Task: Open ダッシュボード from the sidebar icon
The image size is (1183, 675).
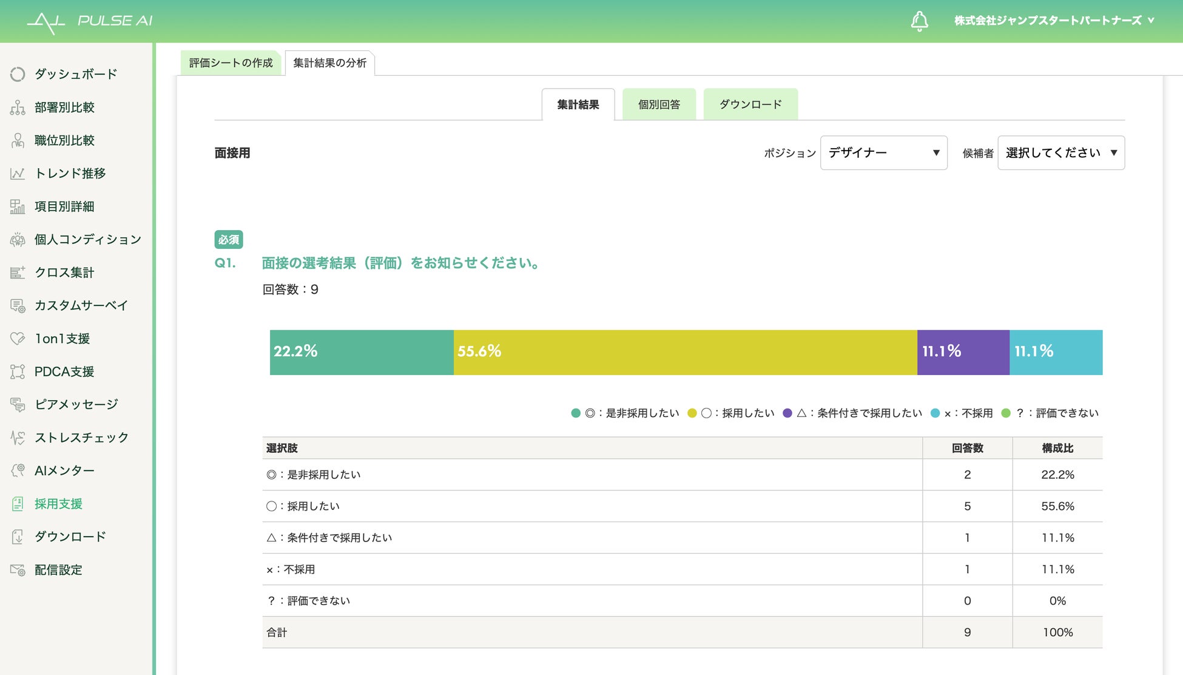Action: (x=18, y=74)
